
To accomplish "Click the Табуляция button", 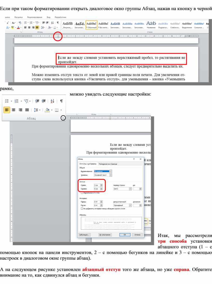I will point(84,235).
